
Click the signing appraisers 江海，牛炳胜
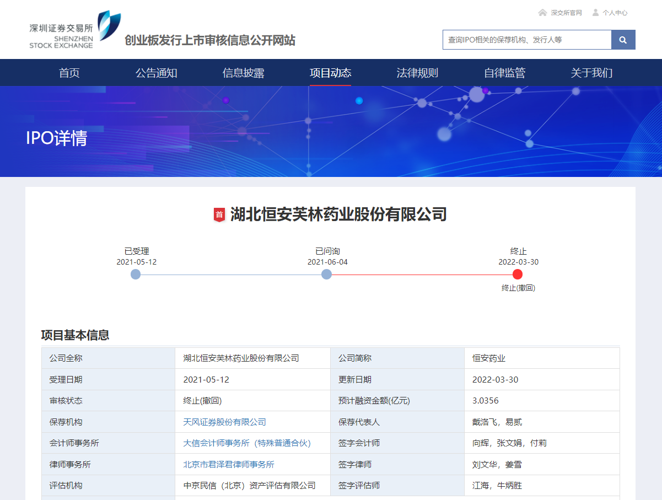click(497, 486)
